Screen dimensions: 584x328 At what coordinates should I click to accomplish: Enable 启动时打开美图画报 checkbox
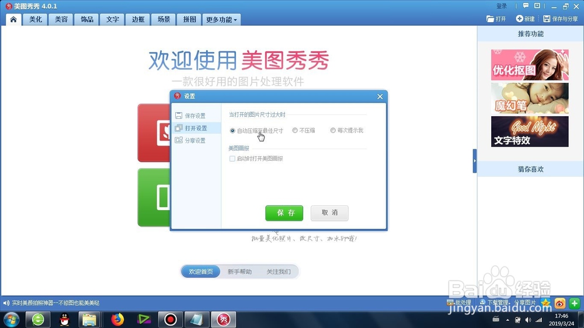pos(232,159)
